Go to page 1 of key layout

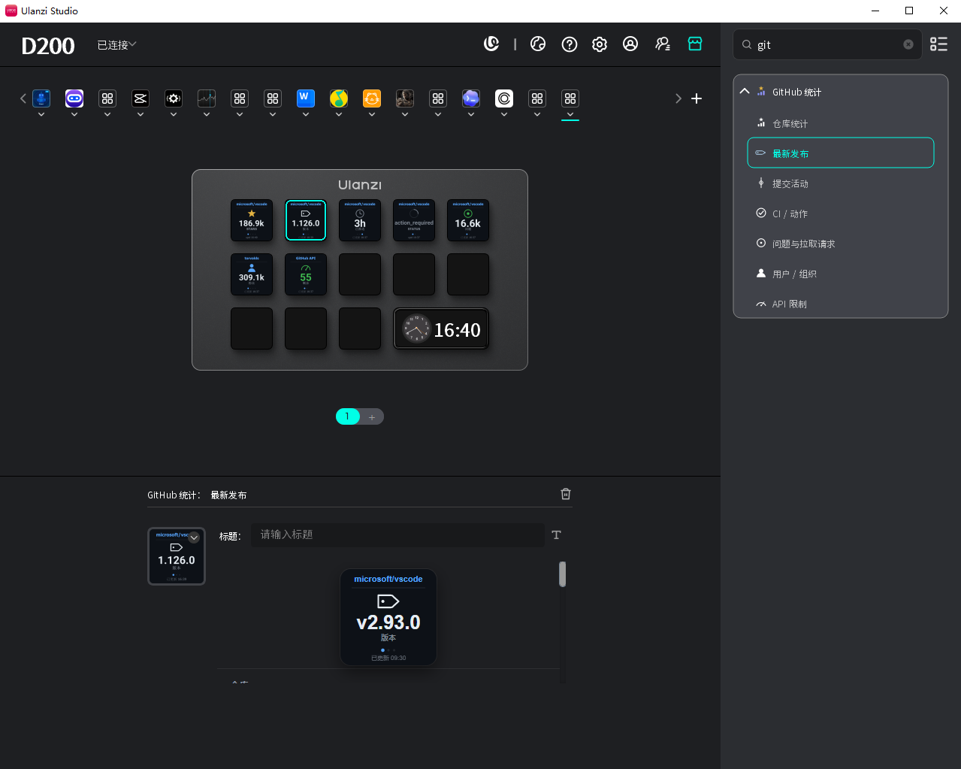pyautogui.click(x=347, y=416)
